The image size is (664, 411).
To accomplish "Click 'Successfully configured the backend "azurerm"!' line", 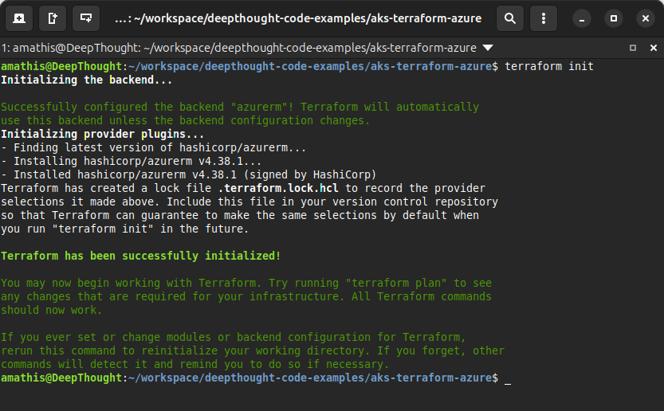I will pyautogui.click(x=240, y=107).
